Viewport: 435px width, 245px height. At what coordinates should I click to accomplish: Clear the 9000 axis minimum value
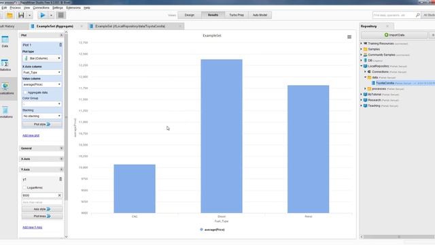[59, 195]
